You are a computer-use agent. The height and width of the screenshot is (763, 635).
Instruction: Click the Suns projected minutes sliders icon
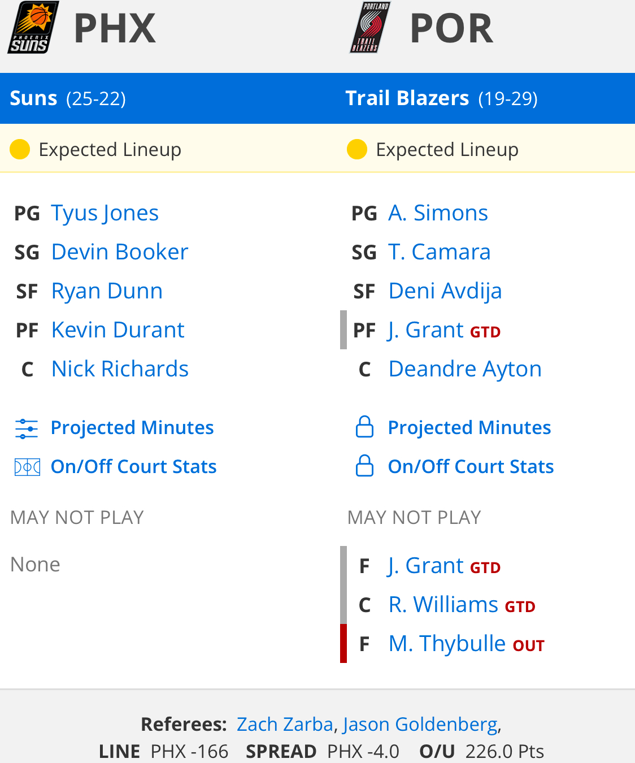coord(27,428)
